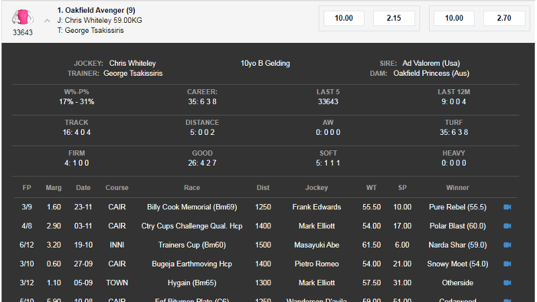Viewport: 537px width, 302px height.
Task: Collapse Oakfield Avenger form details chevron
Action: point(47,21)
